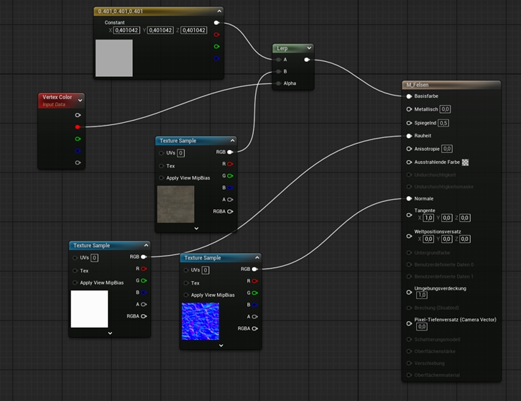Click the Rauheit input pin on M_Felsen
Image resolution: width=521 pixels, height=401 pixels.
point(409,135)
